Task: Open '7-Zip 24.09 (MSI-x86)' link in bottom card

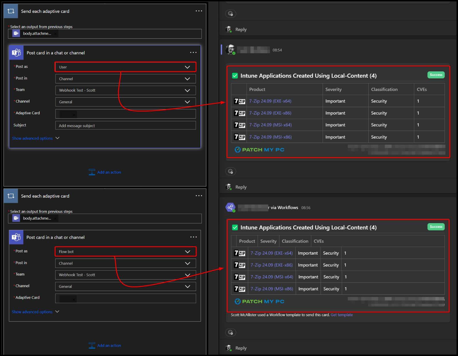Action: coord(272,289)
